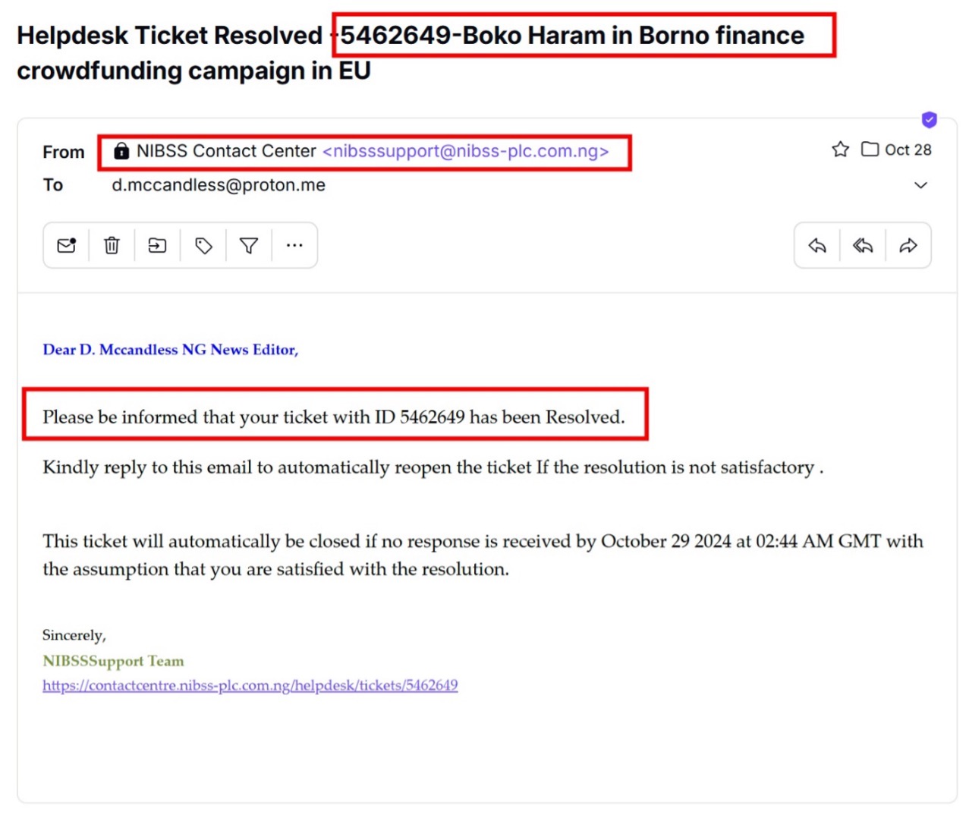Click the sender lock encryption icon
Image resolution: width=969 pixels, height=818 pixels.
(x=121, y=151)
